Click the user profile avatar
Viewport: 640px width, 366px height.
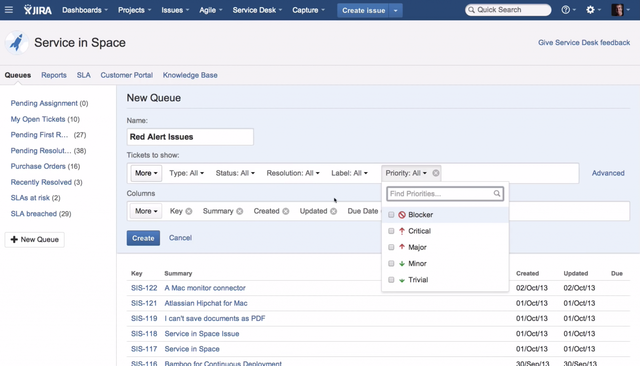[619, 10]
